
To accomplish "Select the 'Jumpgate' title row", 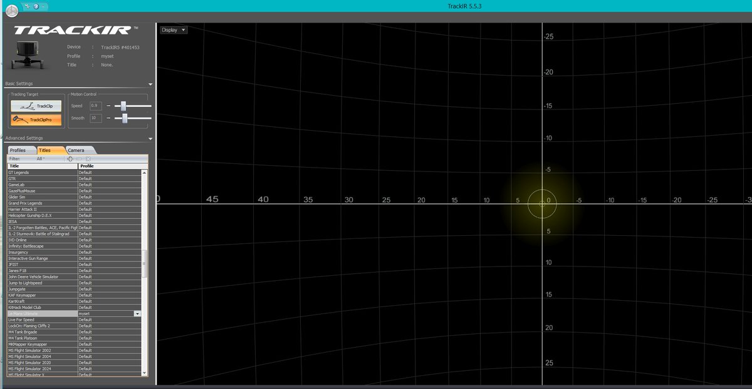I will 75,289.
